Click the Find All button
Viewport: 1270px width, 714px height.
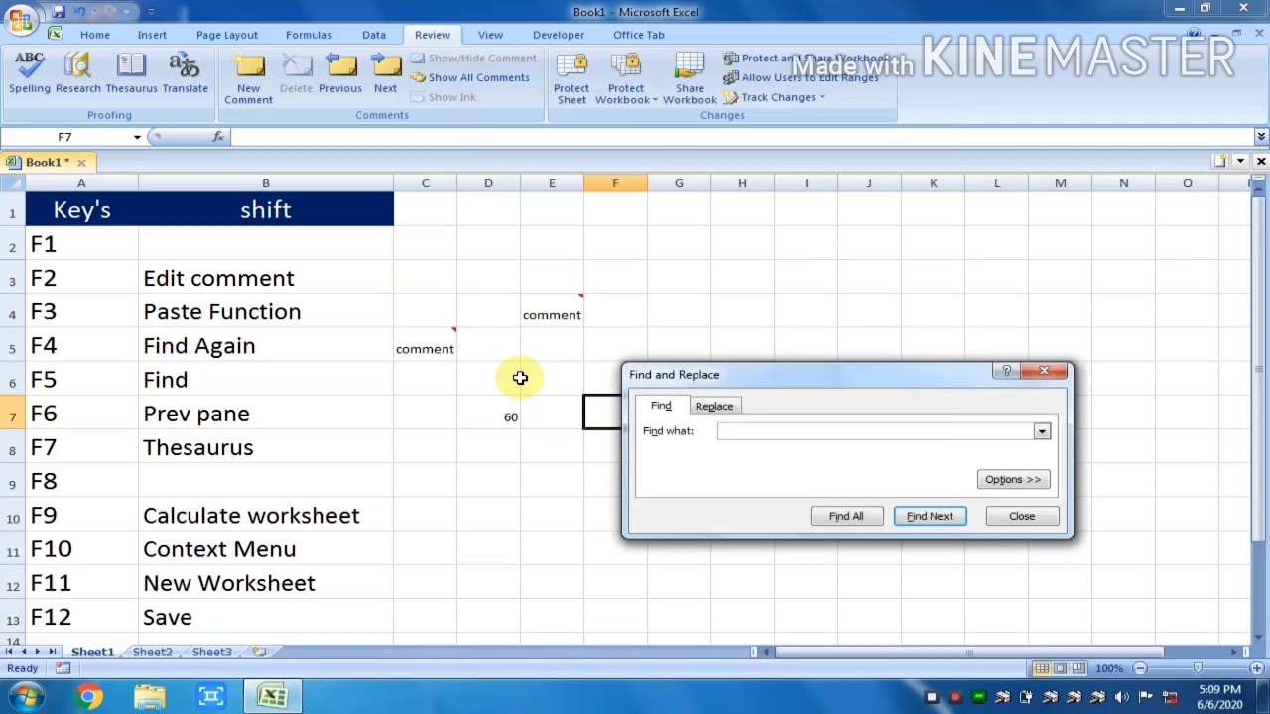click(846, 516)
